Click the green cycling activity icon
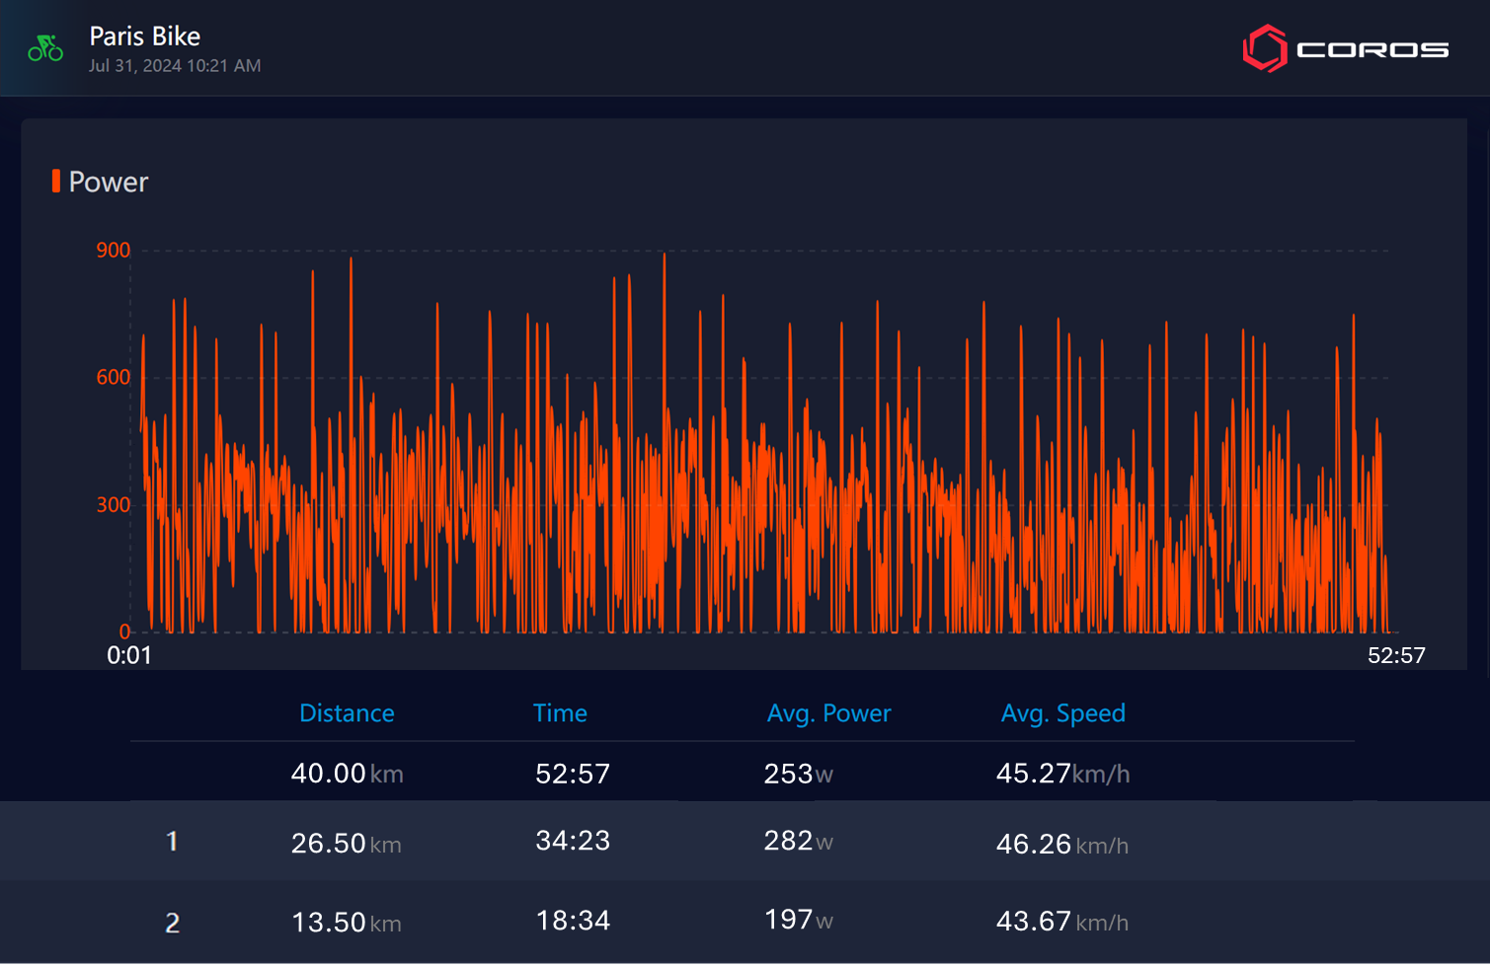The image size is (1490, 965). click(x=45, y=48)
